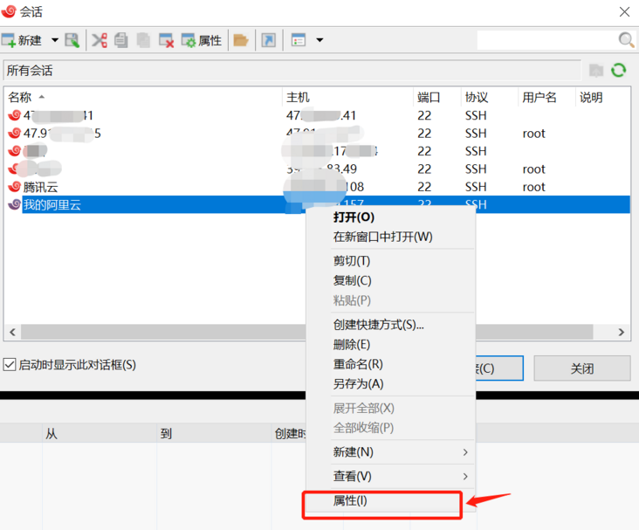Click the 属性 properties toolbar button
Viewport: 639px width, 530px height.
click(x=202, y=40)
